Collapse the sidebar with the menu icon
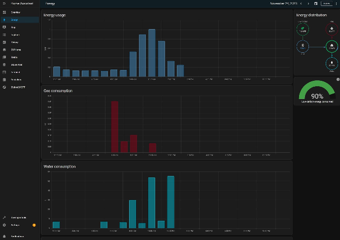 (4, 3)
